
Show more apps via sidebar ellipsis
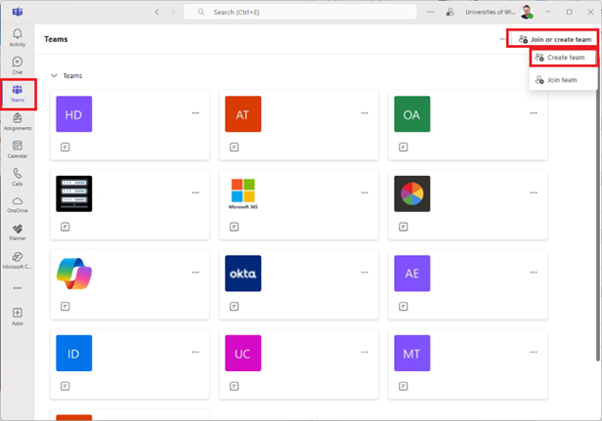tap(18, 288)
